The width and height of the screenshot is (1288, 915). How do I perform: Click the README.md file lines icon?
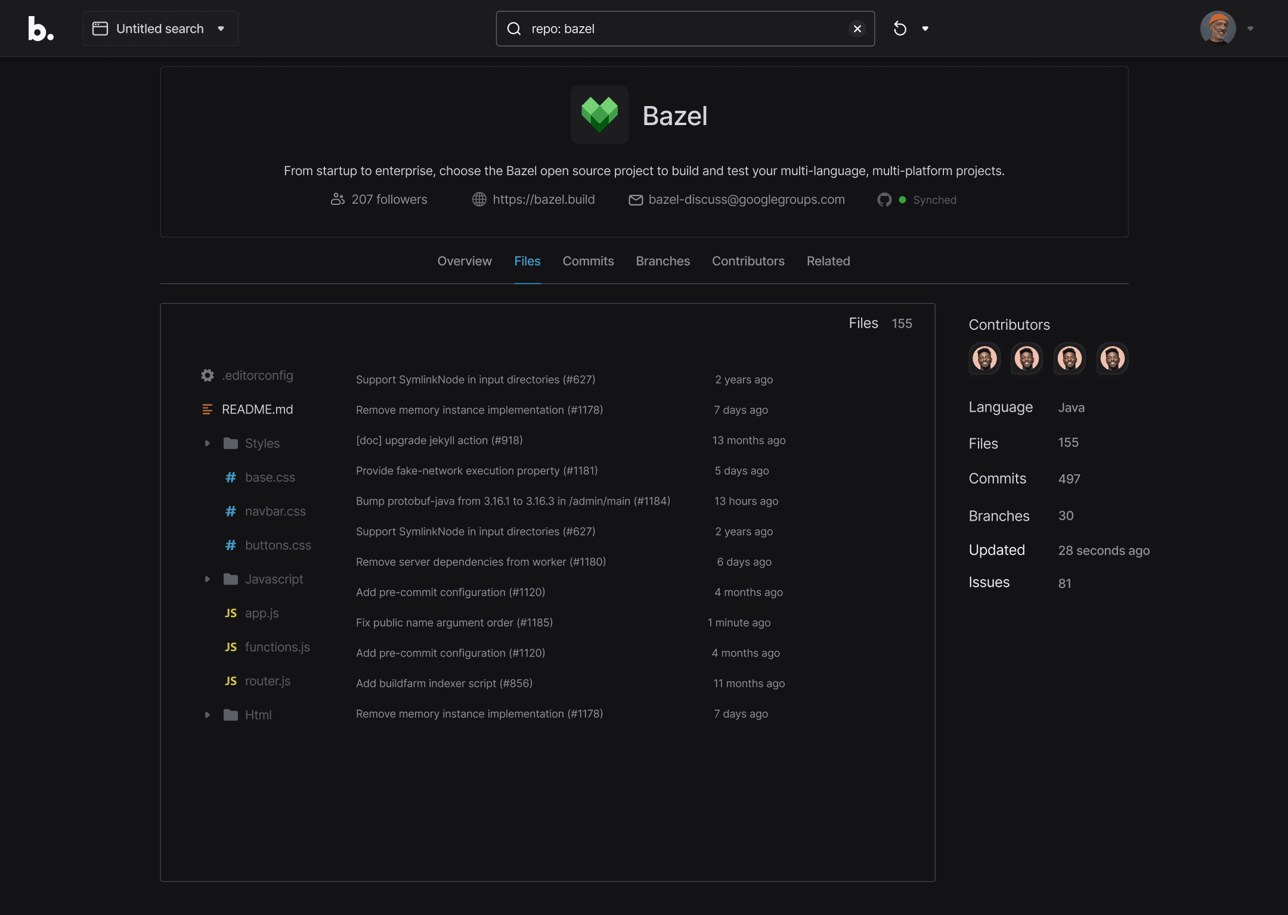tap(207, 409)
